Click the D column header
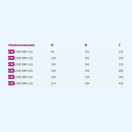132x132 pixels. tap(52, 45)
